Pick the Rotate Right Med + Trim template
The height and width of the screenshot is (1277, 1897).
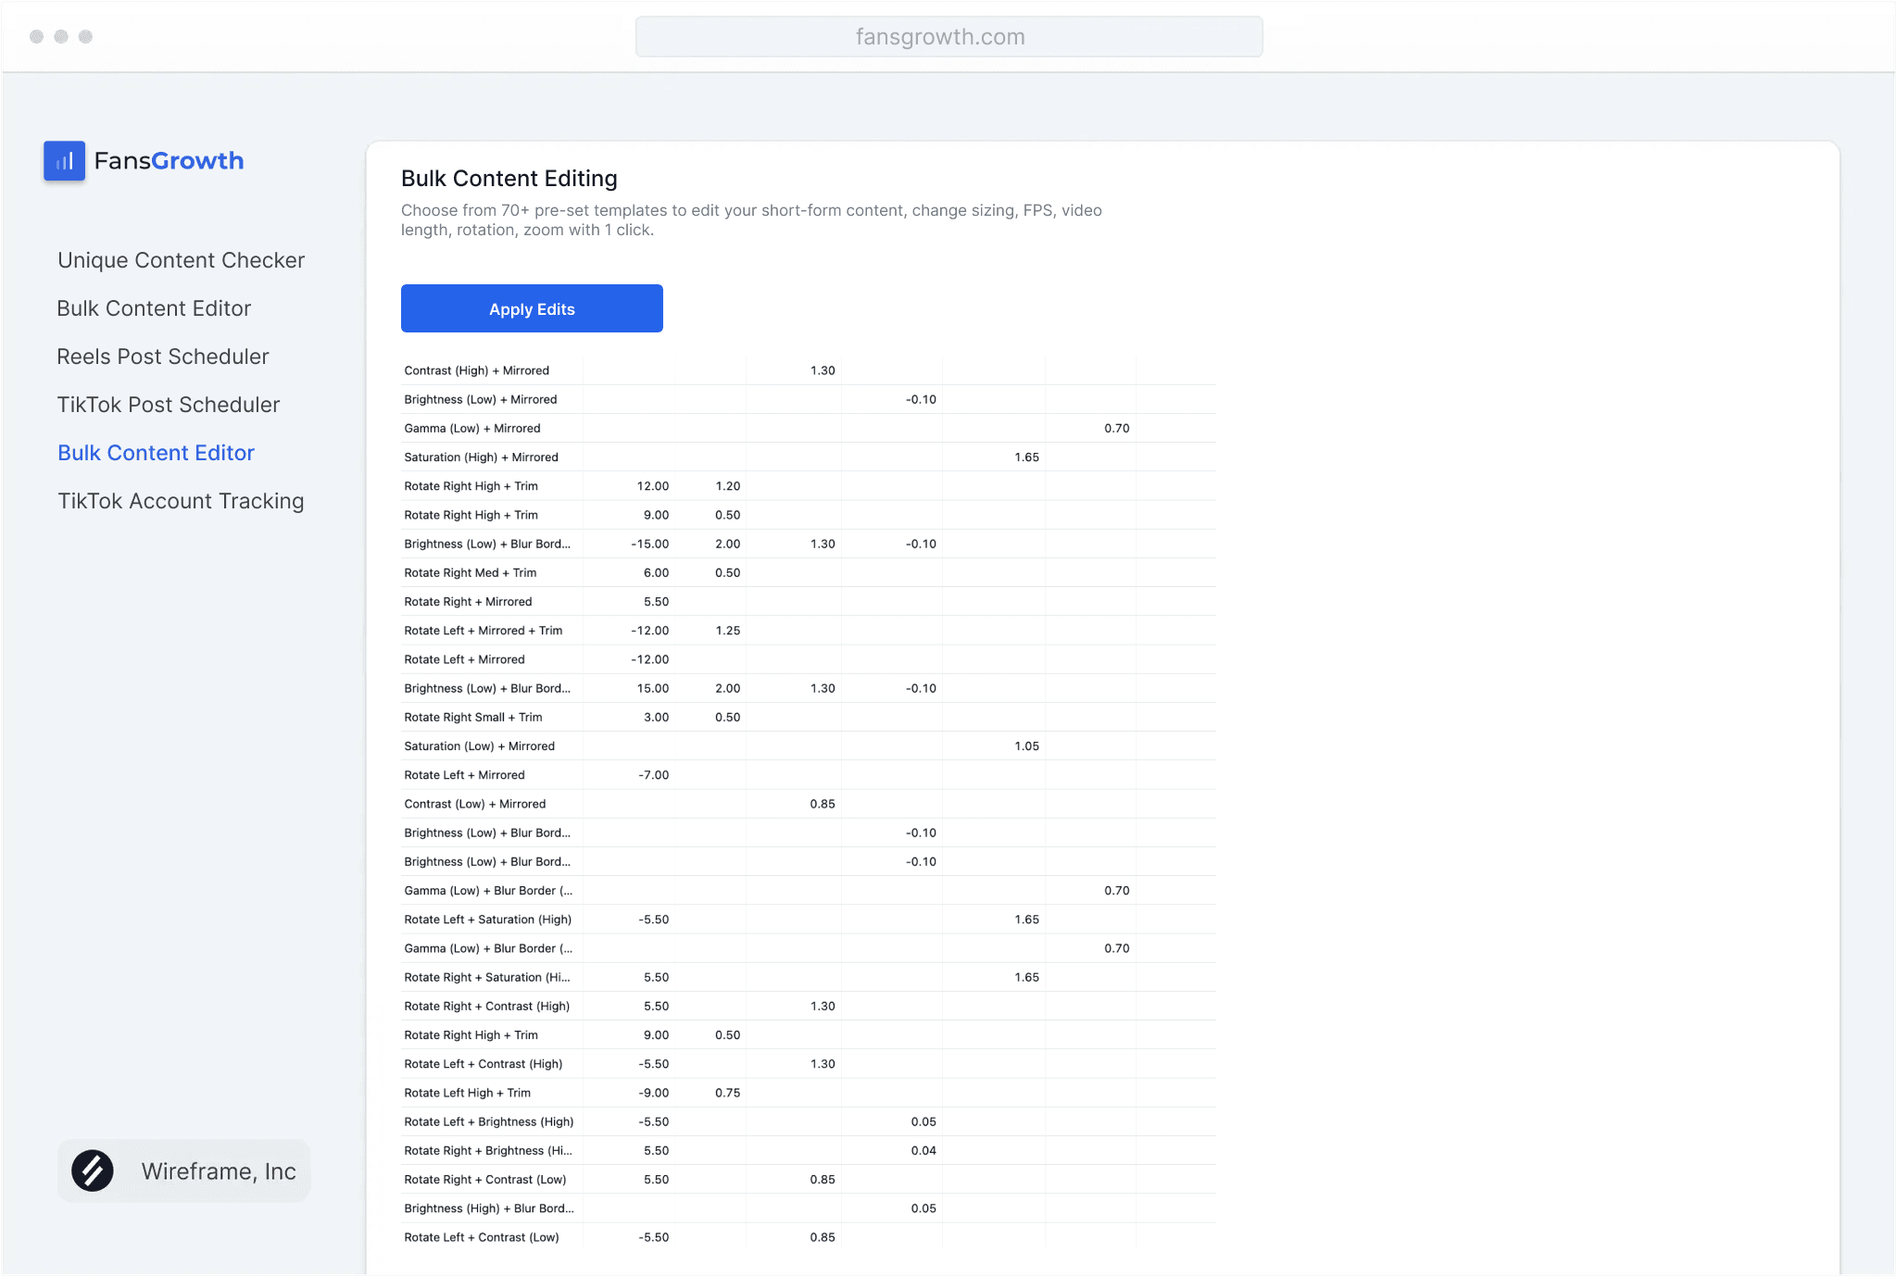point(471,573)
